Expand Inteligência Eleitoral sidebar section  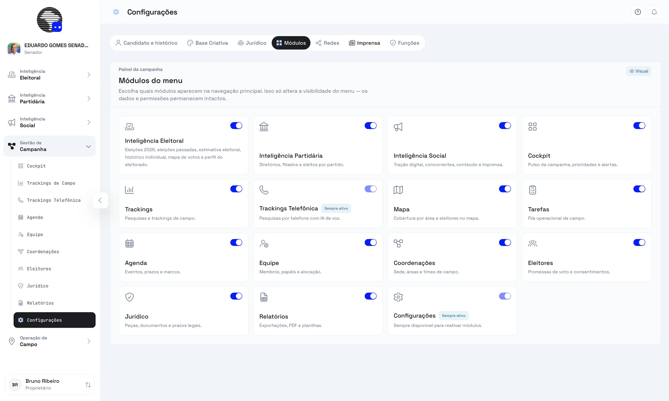[50, 75]
